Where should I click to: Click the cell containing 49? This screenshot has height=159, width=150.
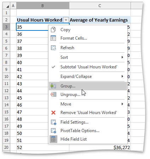point(32,126)
